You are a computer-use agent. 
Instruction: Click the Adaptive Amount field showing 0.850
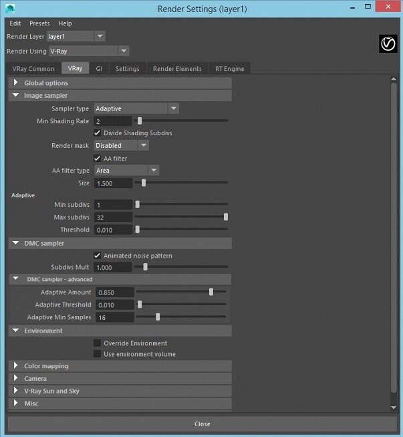(115, 292)
